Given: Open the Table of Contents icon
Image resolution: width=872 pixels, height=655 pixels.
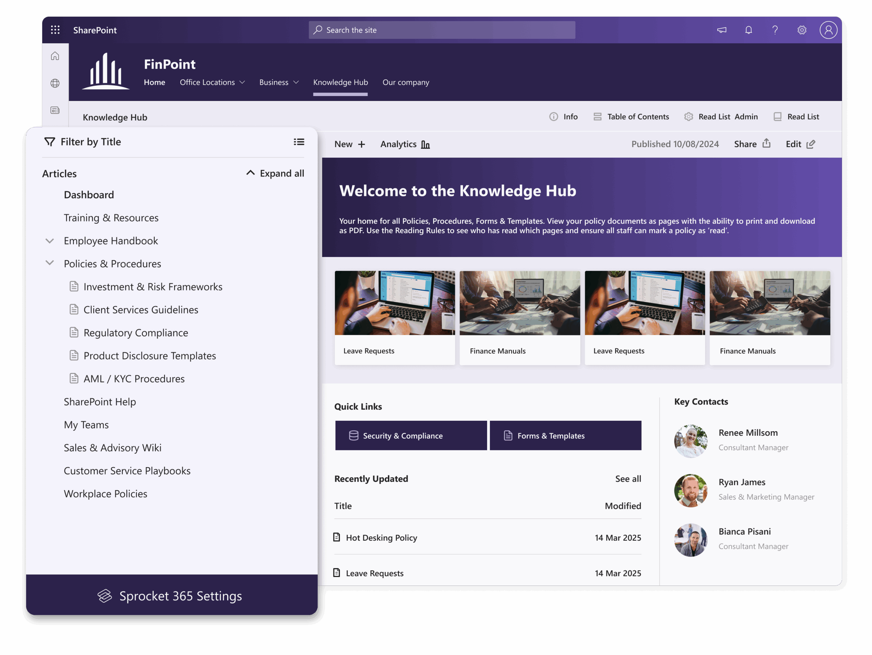Looking at the screenshot, I should click(x=598, y=117).
